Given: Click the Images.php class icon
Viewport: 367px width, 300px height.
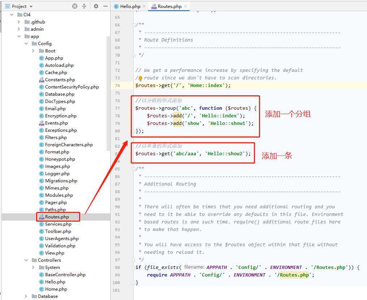Looking at the screenshot, I should (42, 166).
